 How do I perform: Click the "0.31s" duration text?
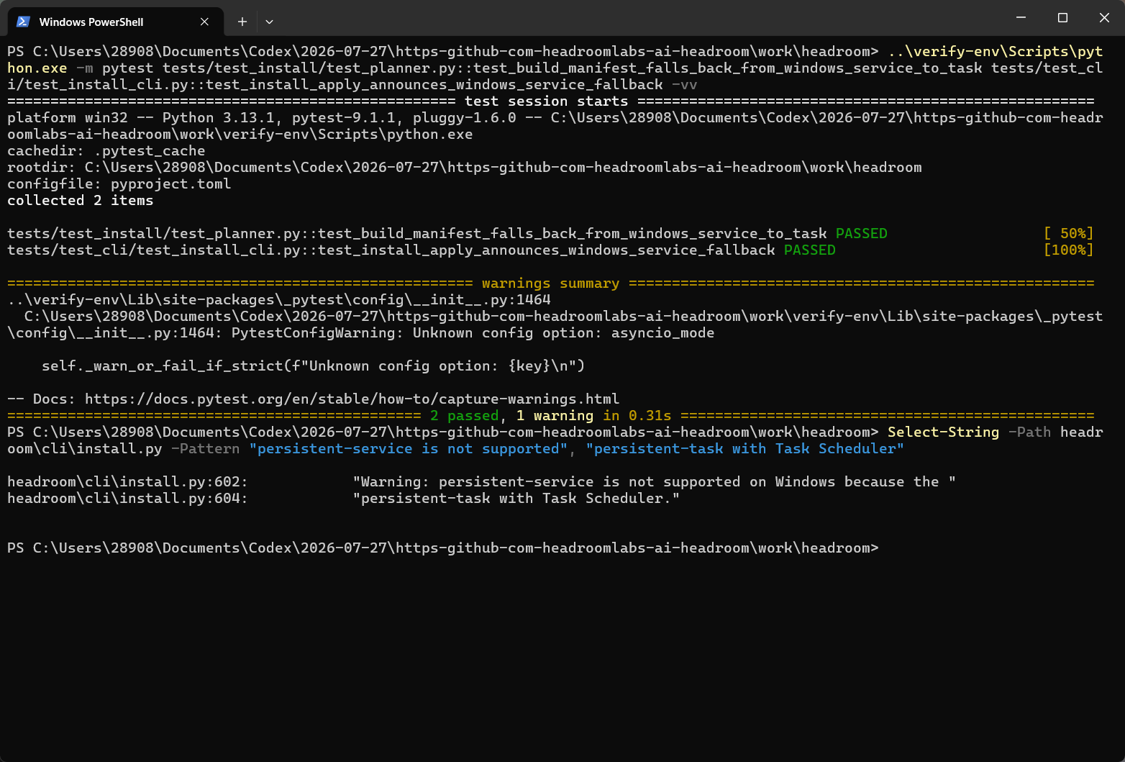tap(650, 415)
